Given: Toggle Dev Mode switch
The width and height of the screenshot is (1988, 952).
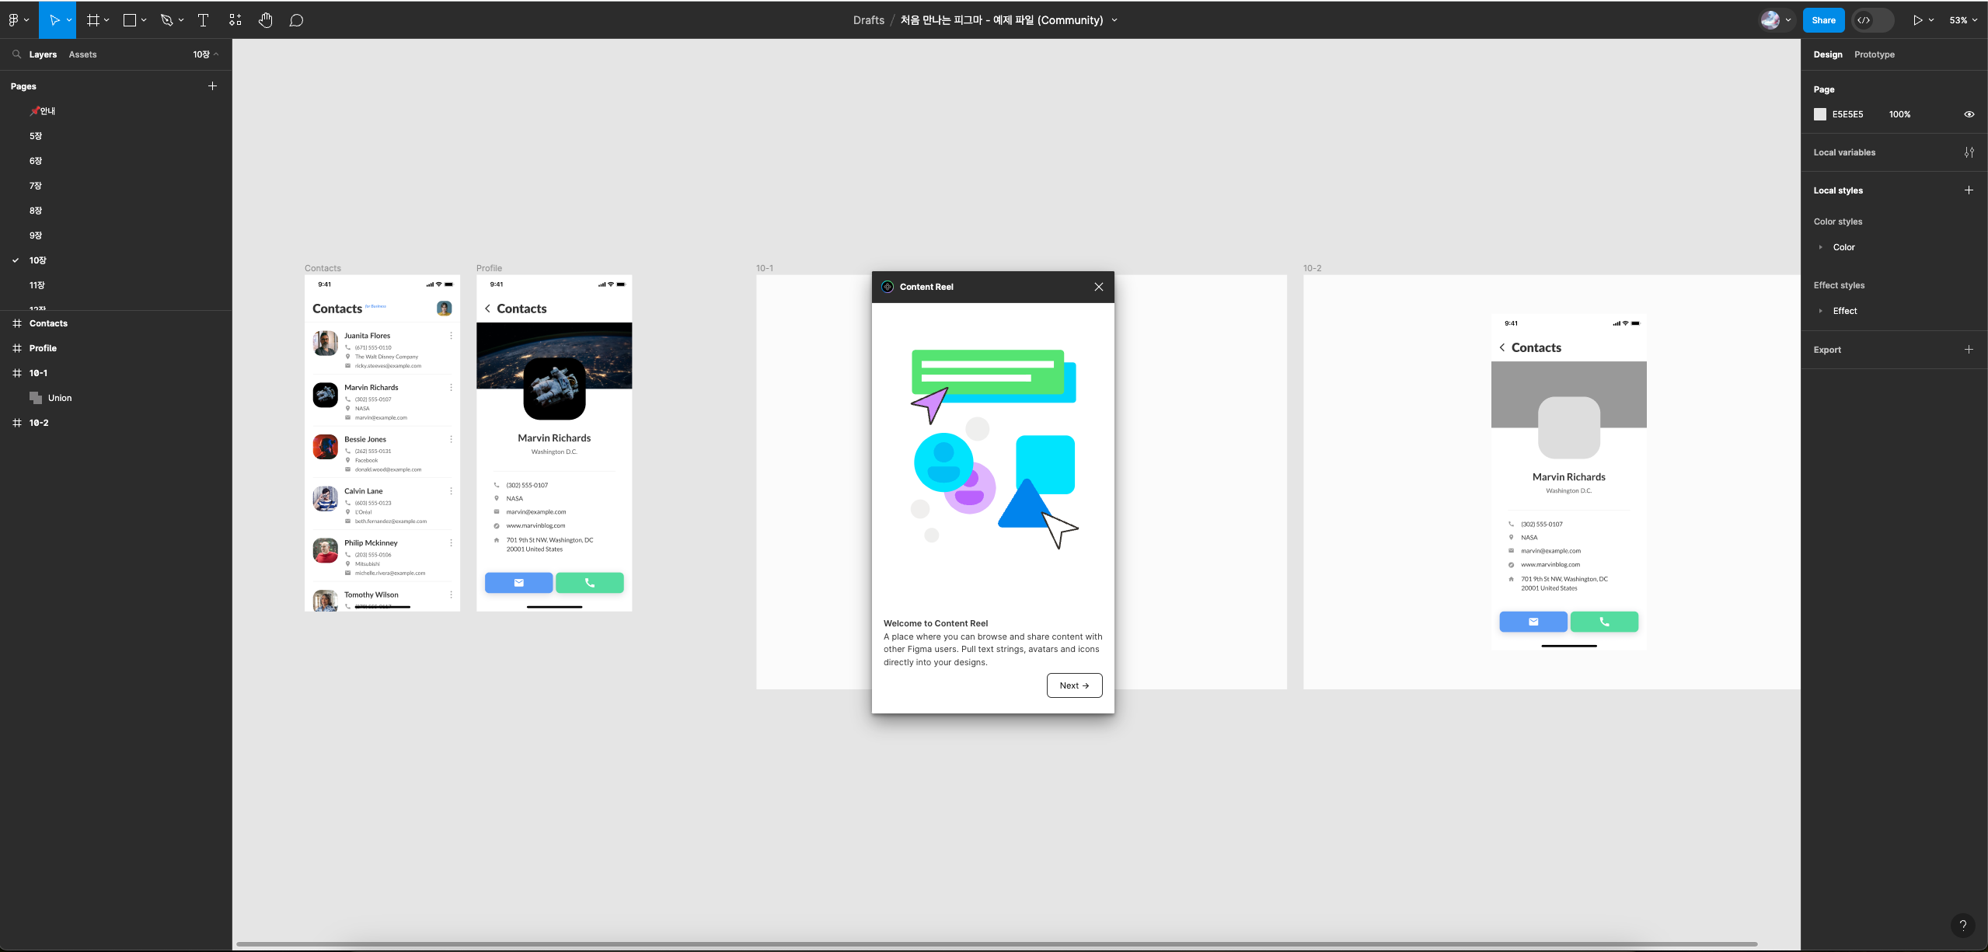Looking at the screenshot, I should [x=1872, y=20].
